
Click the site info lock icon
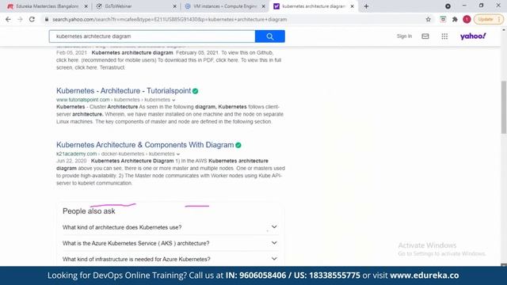[x=47, y=19]
